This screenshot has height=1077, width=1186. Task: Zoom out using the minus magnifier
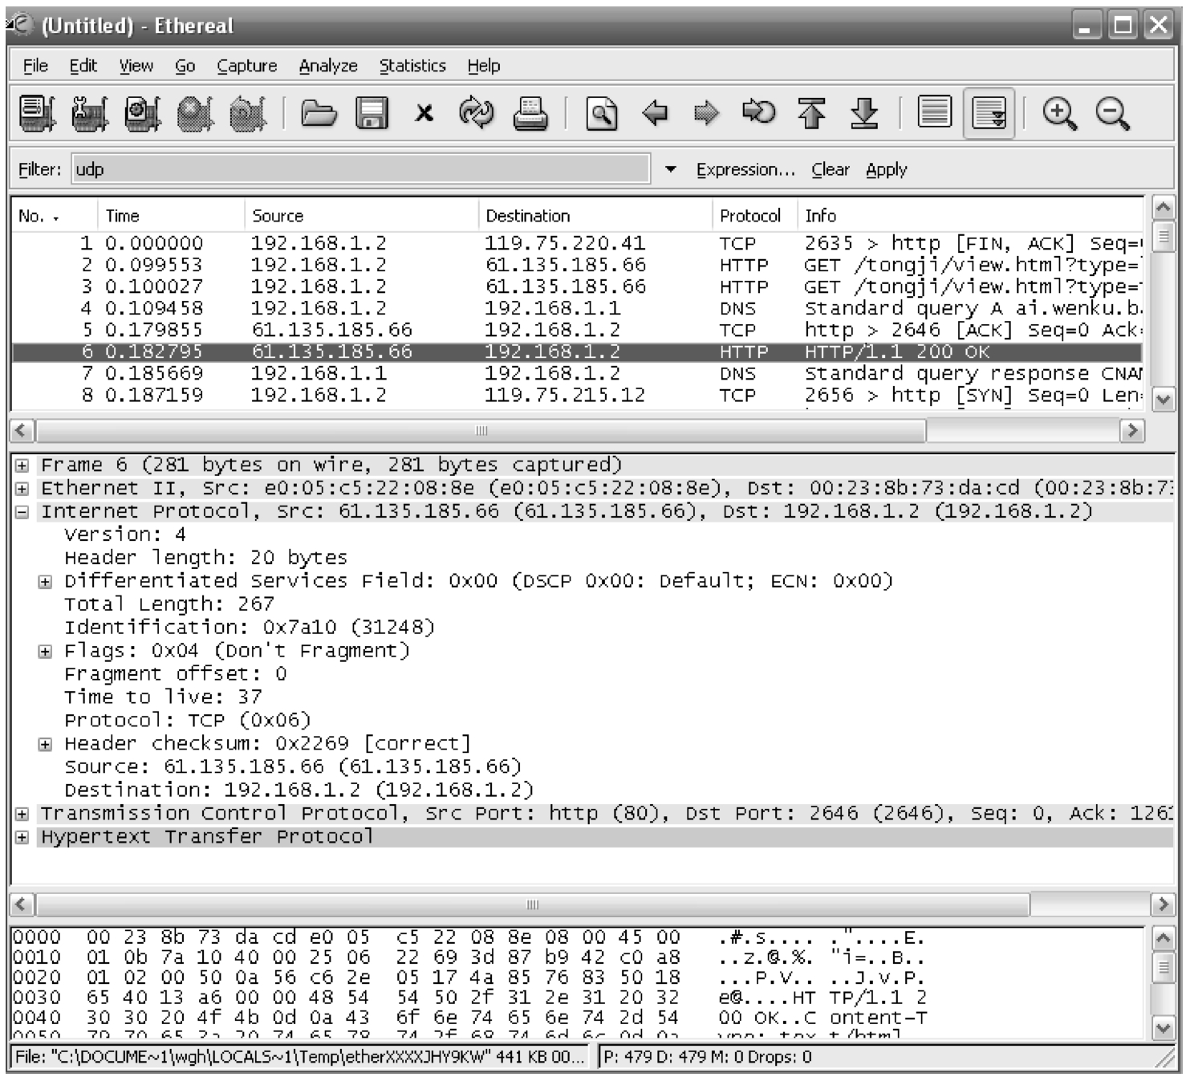tap(1112, 113)
